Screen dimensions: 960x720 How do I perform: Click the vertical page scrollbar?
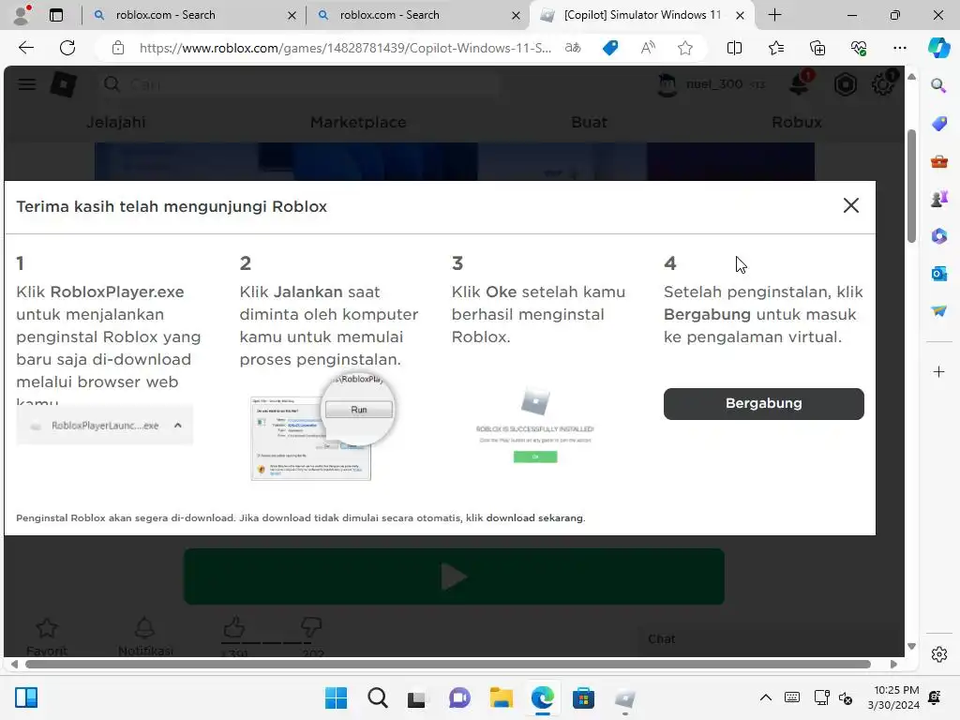tap(911, 187)
